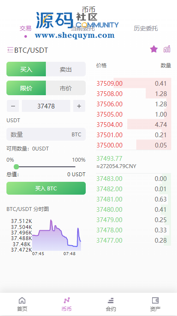Increase price with plus button
The image size is (177, 316).
pyautogui.click(x=79, y=106)
